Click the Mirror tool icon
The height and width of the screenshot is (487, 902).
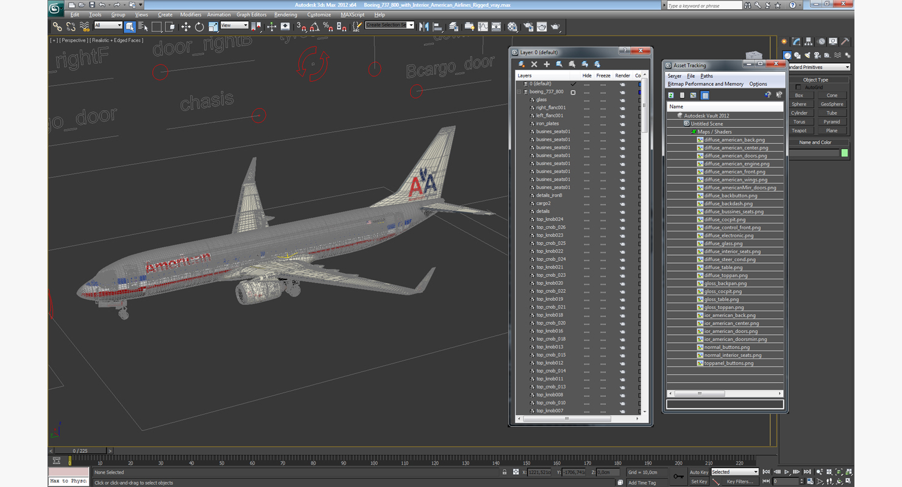click(424, 27)
